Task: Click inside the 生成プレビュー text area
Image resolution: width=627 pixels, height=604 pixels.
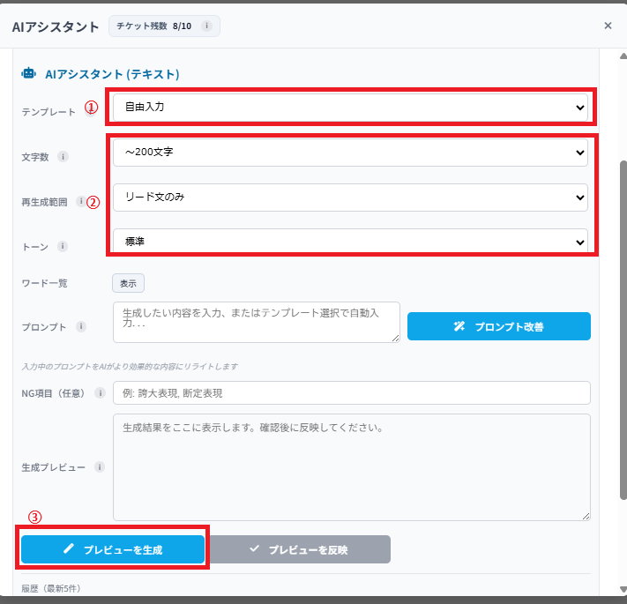Action: (351, 466)
